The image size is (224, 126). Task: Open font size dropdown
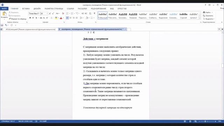47,14
